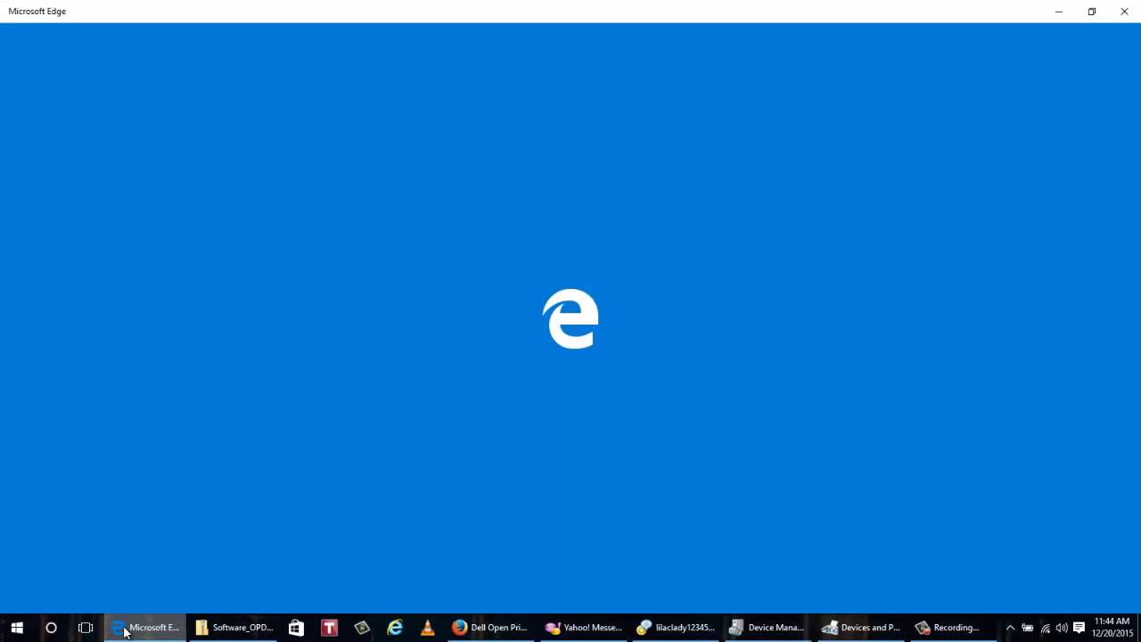The width and height of the screenshot is (1141, 642).
Task: Open Action Center notifications icon
Action: [1079, 628]
